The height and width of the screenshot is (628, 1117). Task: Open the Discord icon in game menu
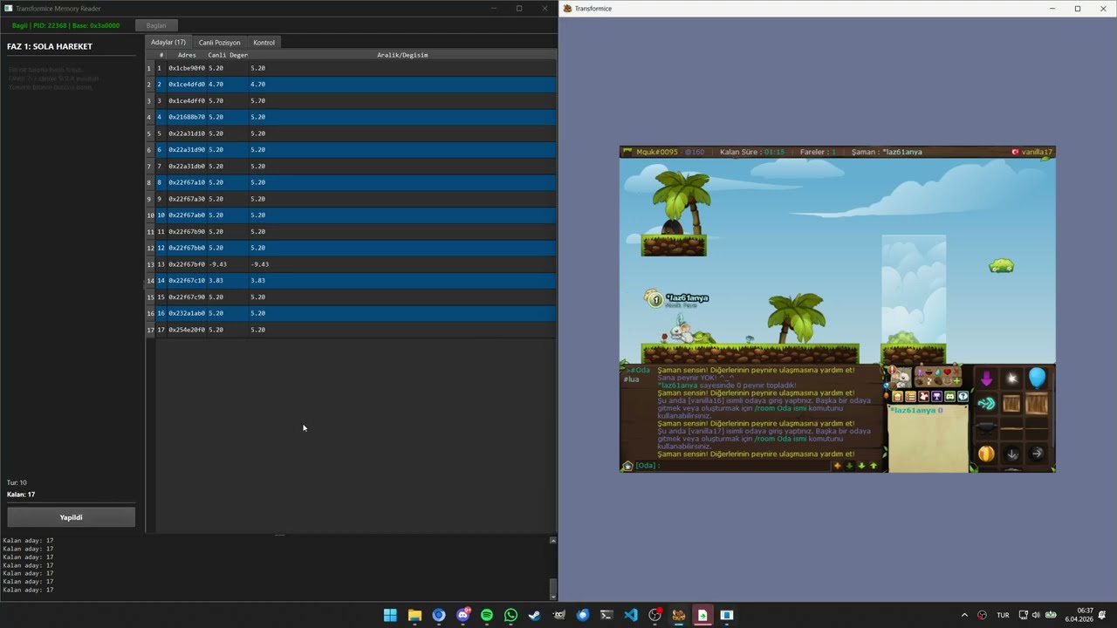(x=950, y=396)
